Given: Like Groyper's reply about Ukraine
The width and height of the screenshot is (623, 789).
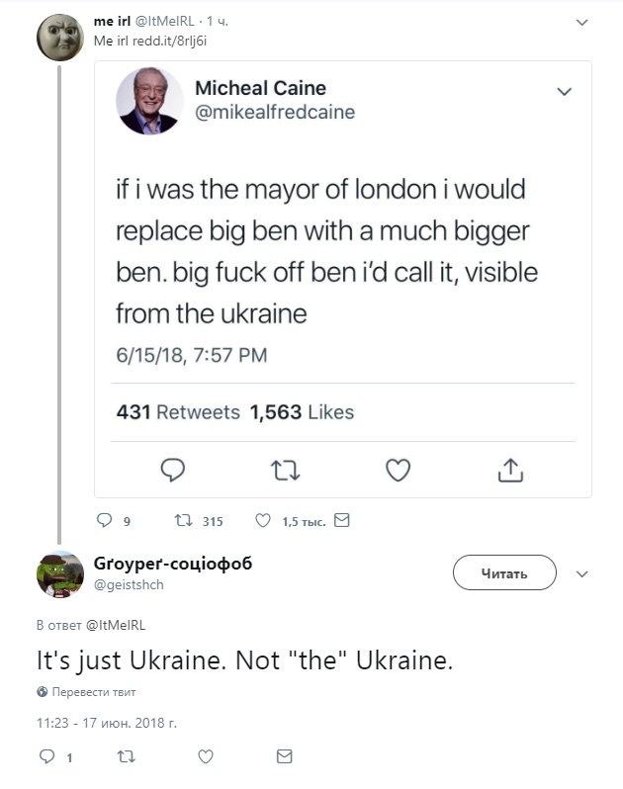Looking at the screenshot, I should 206,756.
